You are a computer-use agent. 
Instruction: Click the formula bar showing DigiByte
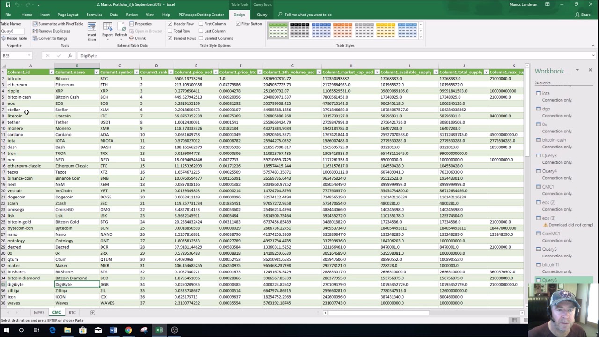pyautogui.click(x=335, y=56)
